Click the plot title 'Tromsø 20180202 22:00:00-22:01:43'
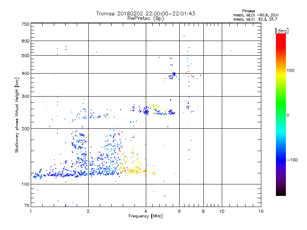This screenshot has height=230, width=307. coord(146,13)
